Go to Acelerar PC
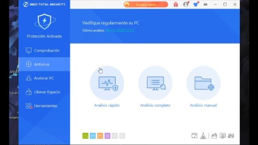This screenshot has width=258, height=145. pos(44,78)
